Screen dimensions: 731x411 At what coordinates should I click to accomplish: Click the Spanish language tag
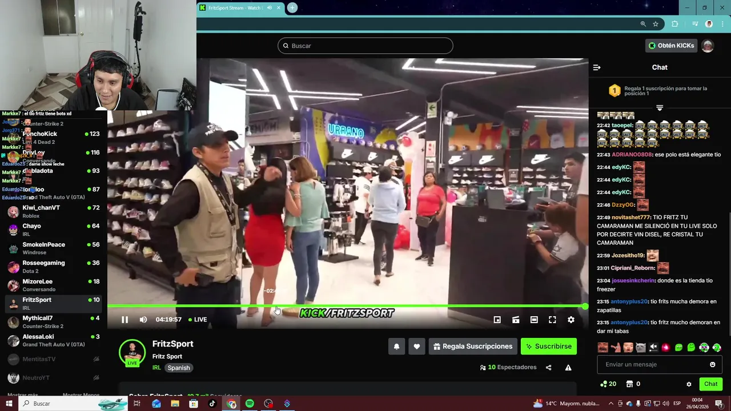click(x=179, y=368)
